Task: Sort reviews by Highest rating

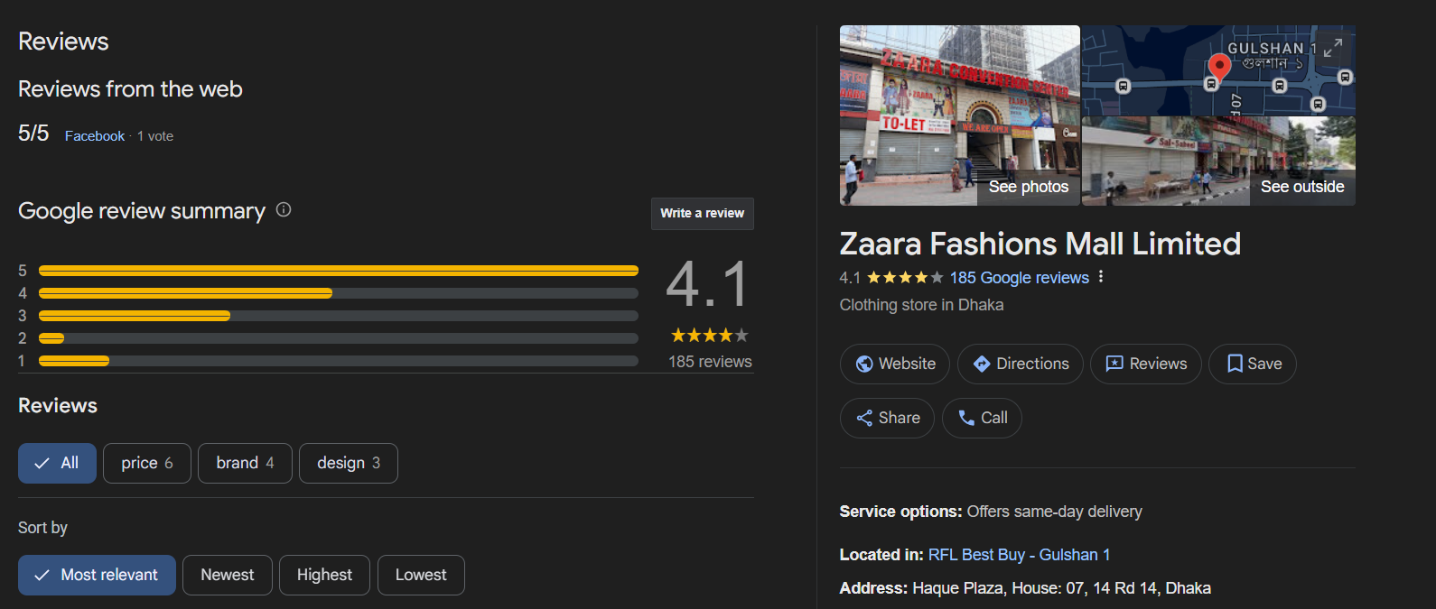Action: click(x=324, y=575)
